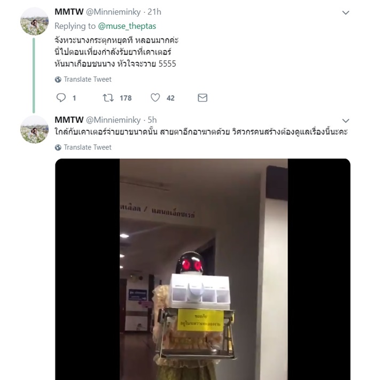Translate the first tweet

pyautogui.click(x=88, y=79)
